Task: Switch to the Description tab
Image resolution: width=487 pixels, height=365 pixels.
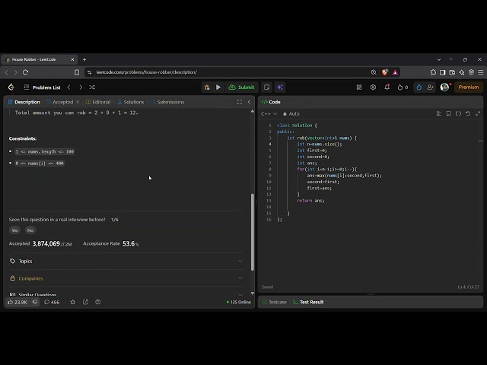Action: (24, 102)
